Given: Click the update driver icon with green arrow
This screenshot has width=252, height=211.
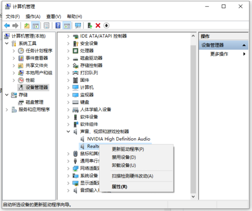Looking at the screenshot, I should click(x=90, y=25).
